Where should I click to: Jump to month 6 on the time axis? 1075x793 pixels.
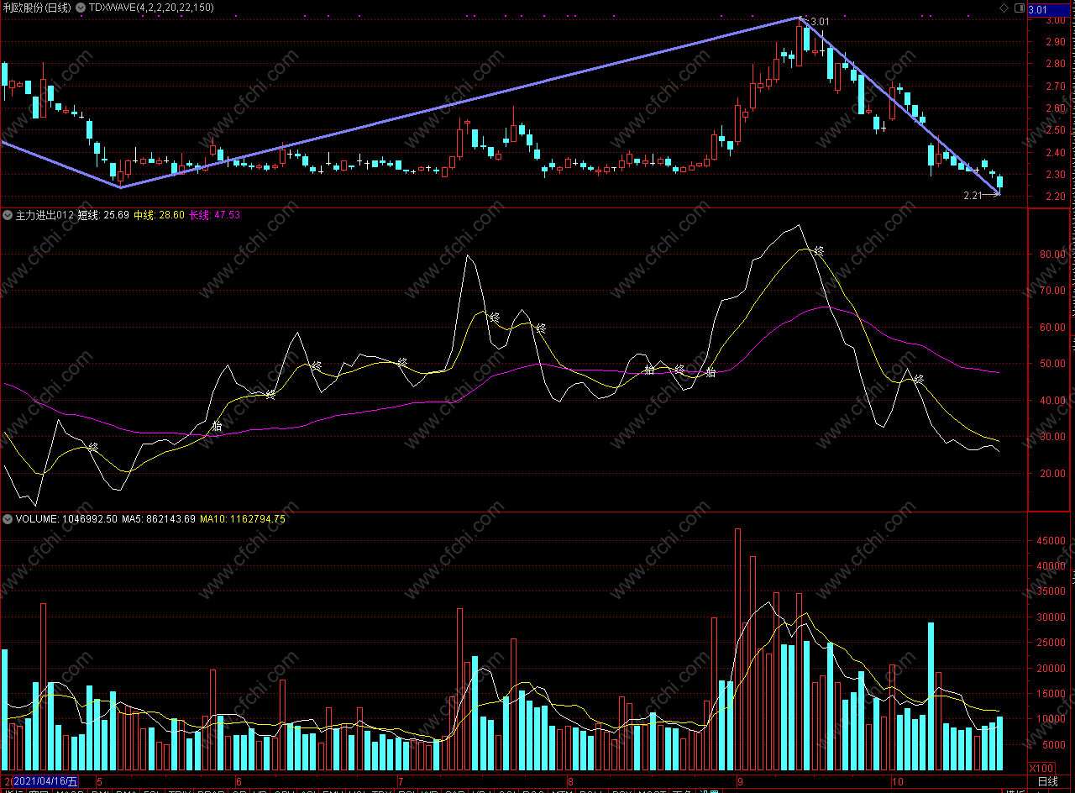click(x=240, y=782)
